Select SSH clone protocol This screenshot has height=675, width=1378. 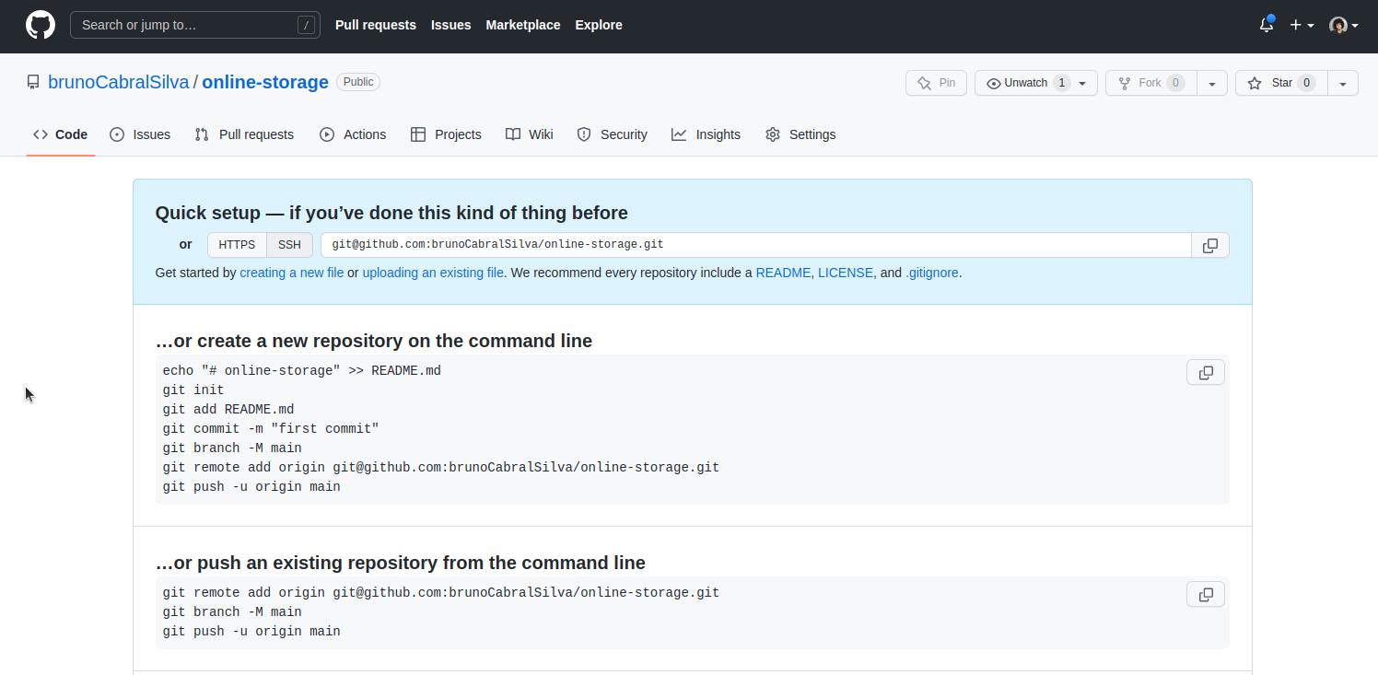(x=289, y=245)
